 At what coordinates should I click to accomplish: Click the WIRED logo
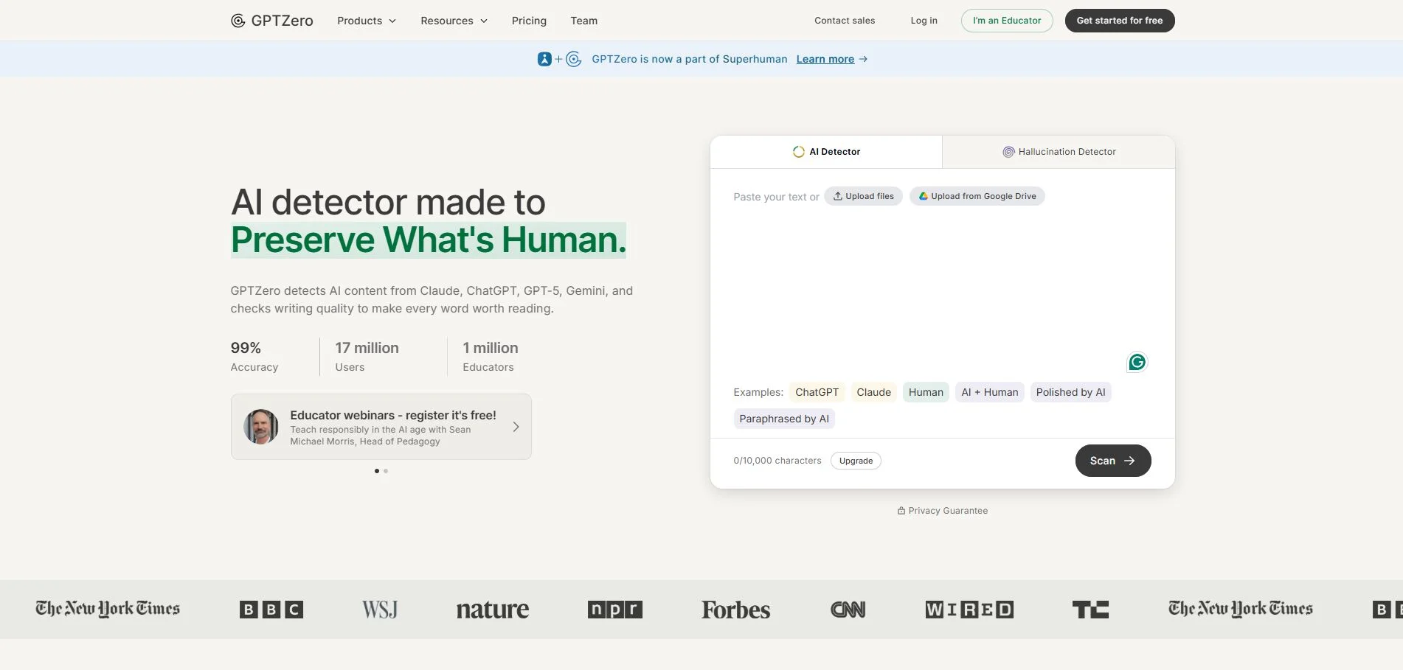(x=969, y=610)
